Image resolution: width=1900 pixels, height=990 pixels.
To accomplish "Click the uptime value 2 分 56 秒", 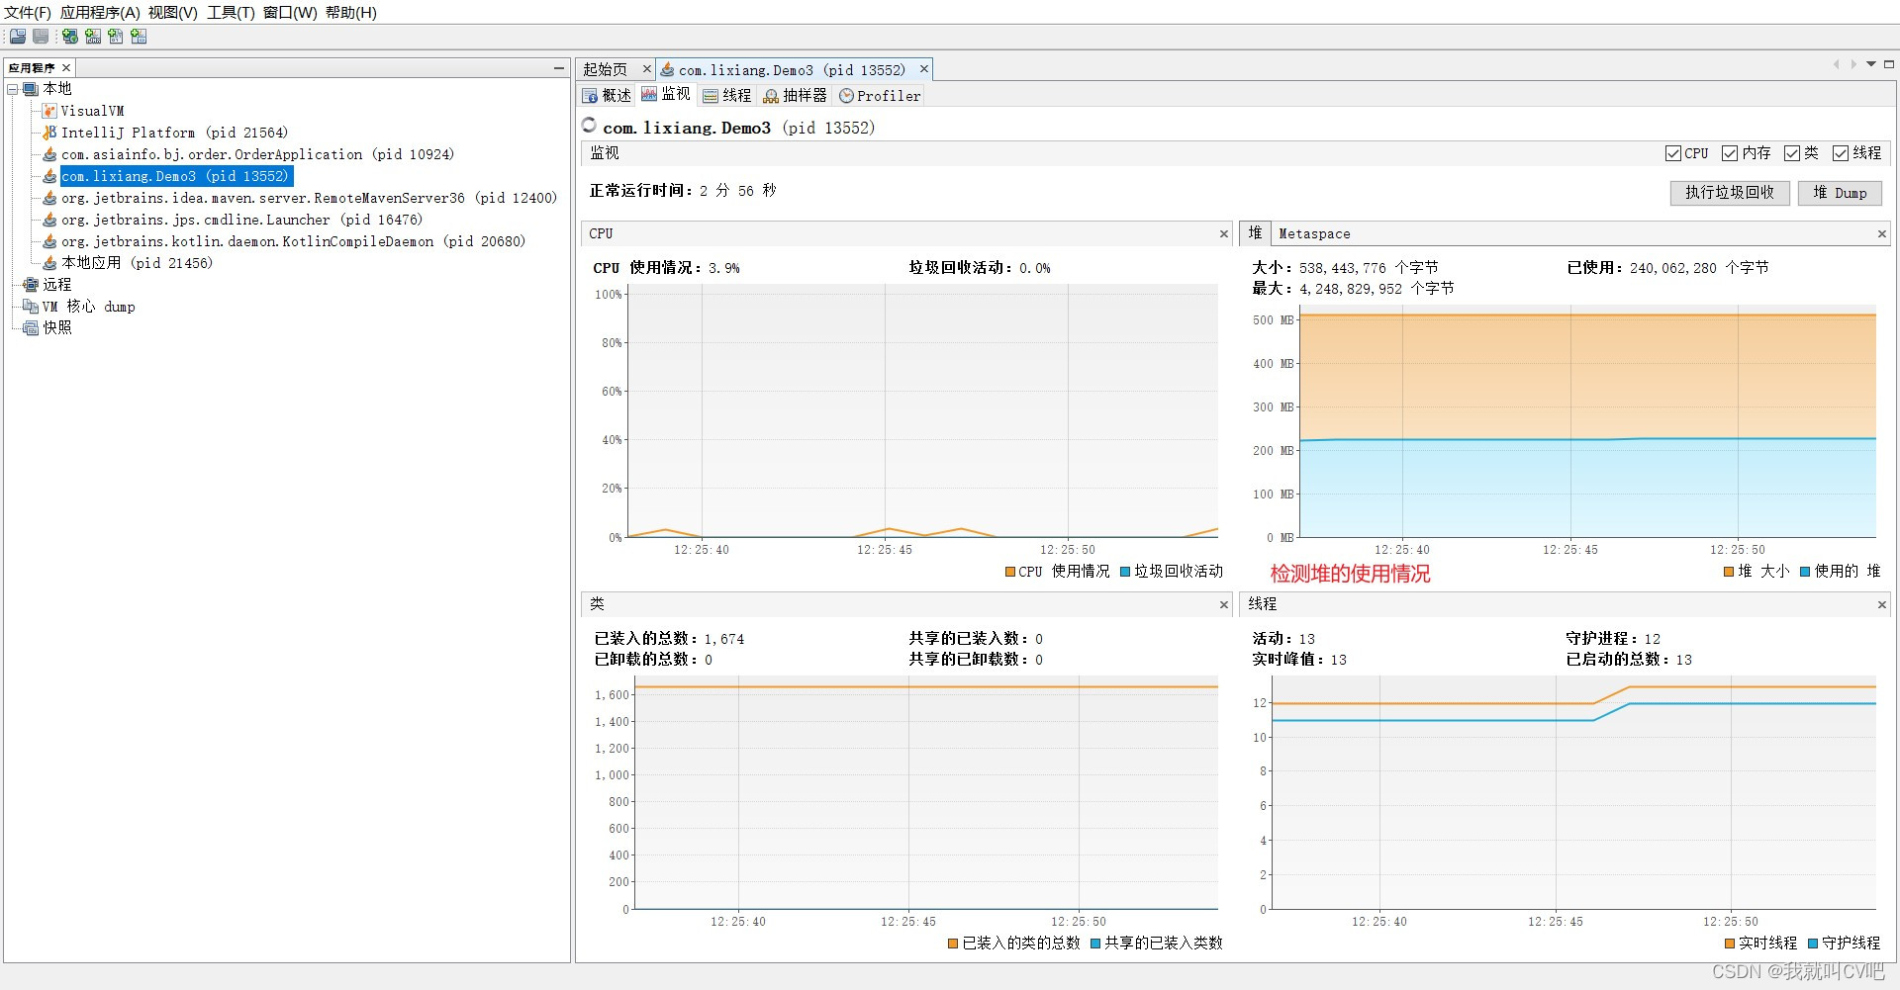I will [738, 191].
